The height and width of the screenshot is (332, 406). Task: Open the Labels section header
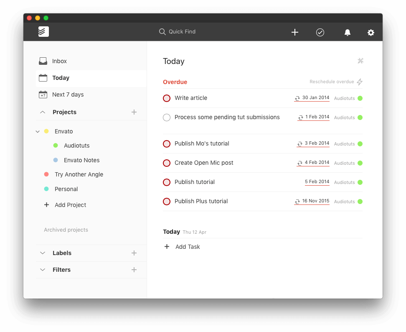pyautogui.click(x=62, y=253)
